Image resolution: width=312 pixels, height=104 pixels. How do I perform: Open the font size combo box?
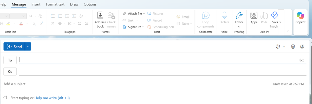(x=18, y=16)
